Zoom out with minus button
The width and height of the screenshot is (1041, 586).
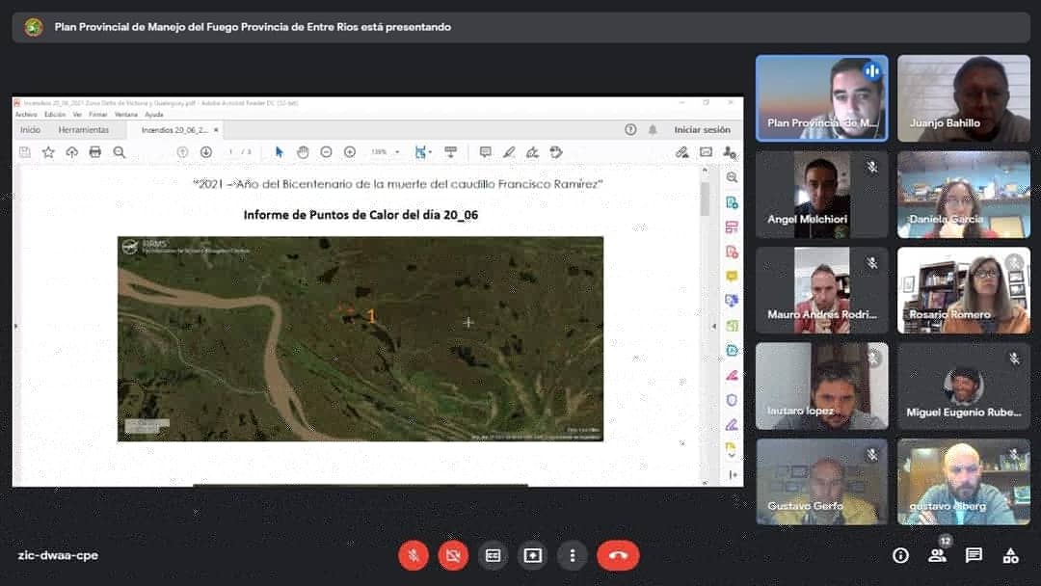pos(326,152)
